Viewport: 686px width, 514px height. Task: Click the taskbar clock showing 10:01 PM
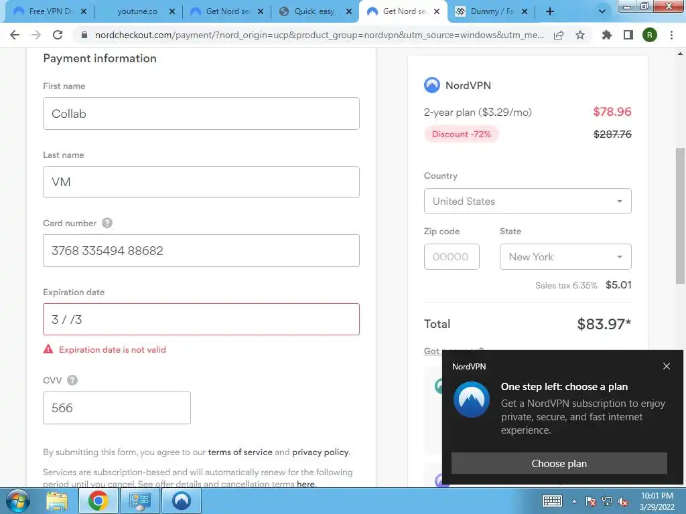point(657,501)
